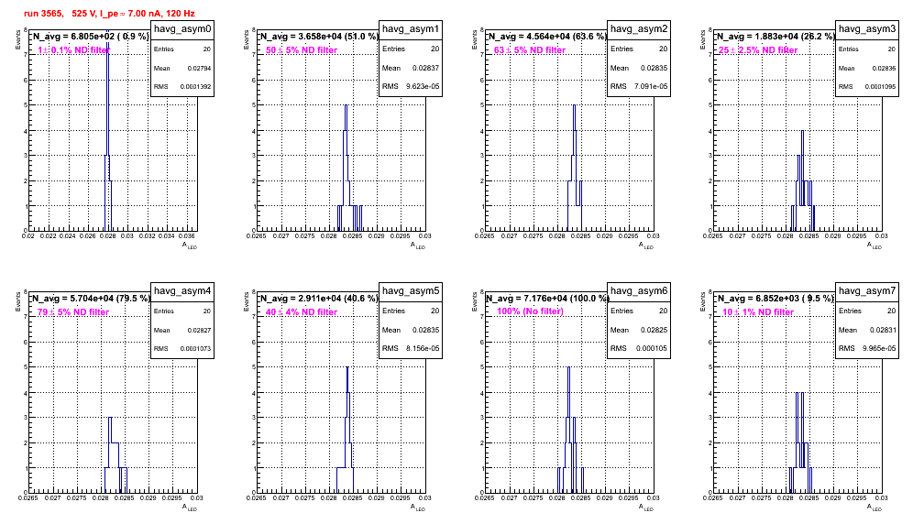This screenshot has width=913, height=524.
Task: Click the havg_asym2 histogram peak bar
Action: (x=574, y=168)
